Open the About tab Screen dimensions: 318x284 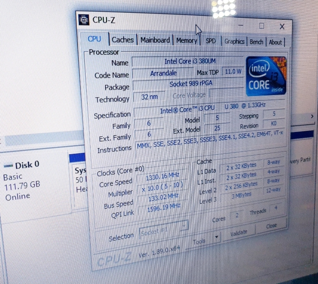coord(275,42)
